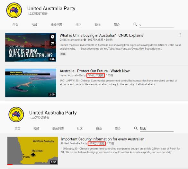Click the lower United Australia Party avatar

[x=16, y=114]
